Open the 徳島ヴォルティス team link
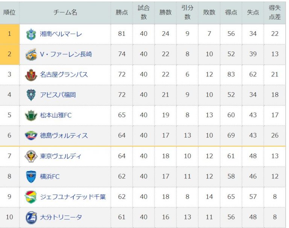289x228 pixels. click(64, 136)
